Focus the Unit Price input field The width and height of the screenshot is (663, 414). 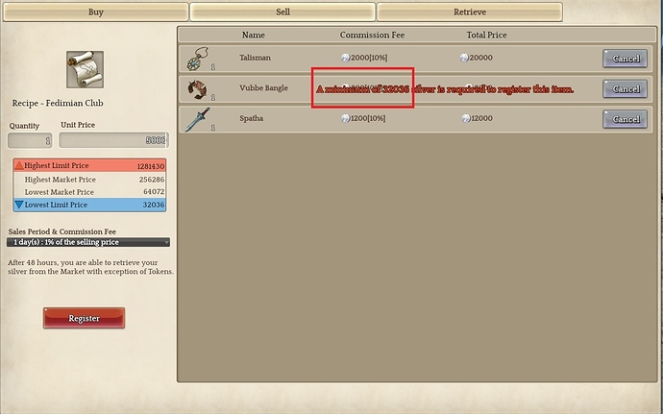click(x=113, y=140)
